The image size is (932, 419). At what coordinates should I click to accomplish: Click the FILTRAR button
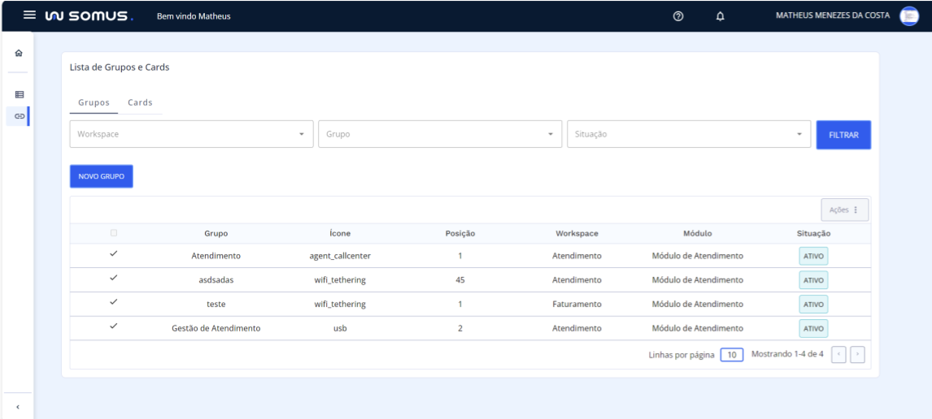(x=843, y=135)
